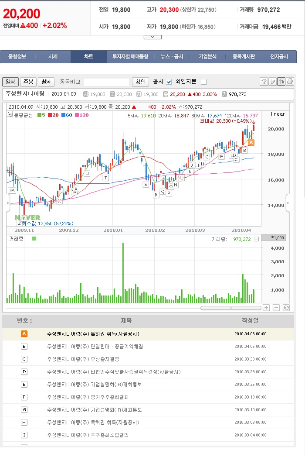Toggle the 20-day moving average legend
305x457 pixels.
[53, 115]
